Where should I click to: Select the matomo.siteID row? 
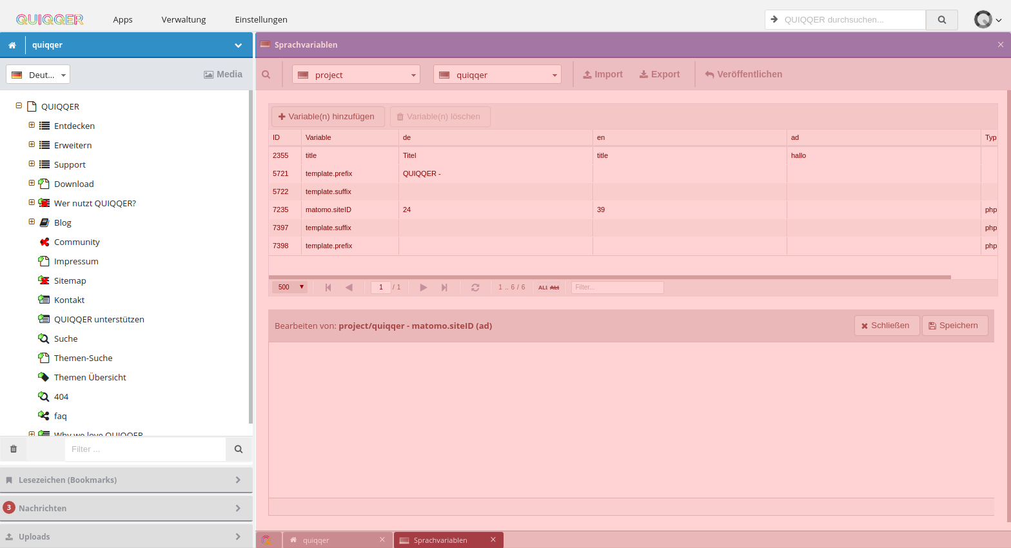point(633,210)
